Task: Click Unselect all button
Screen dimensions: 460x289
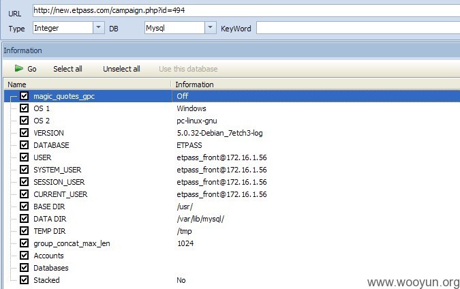Action: (121, 69)
